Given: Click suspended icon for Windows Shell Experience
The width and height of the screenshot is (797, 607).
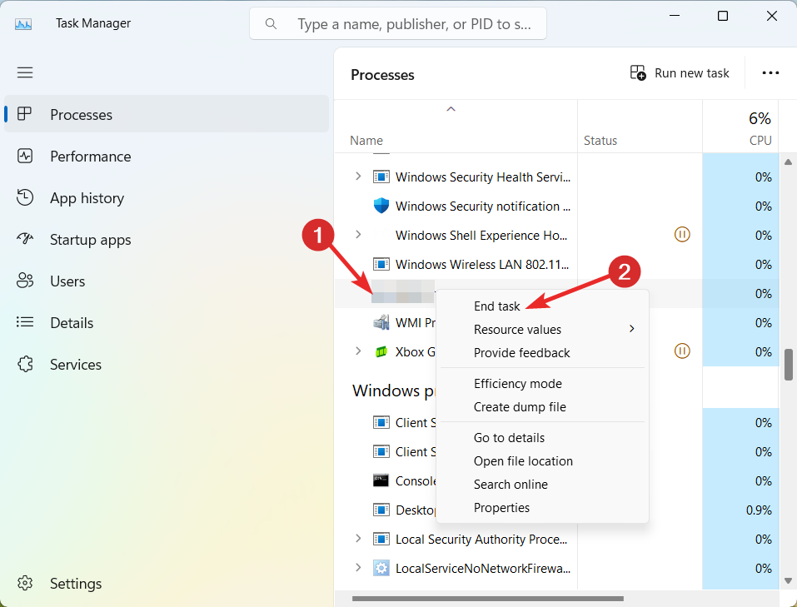Looking at the screenshot, I should (x=681, y=234).
